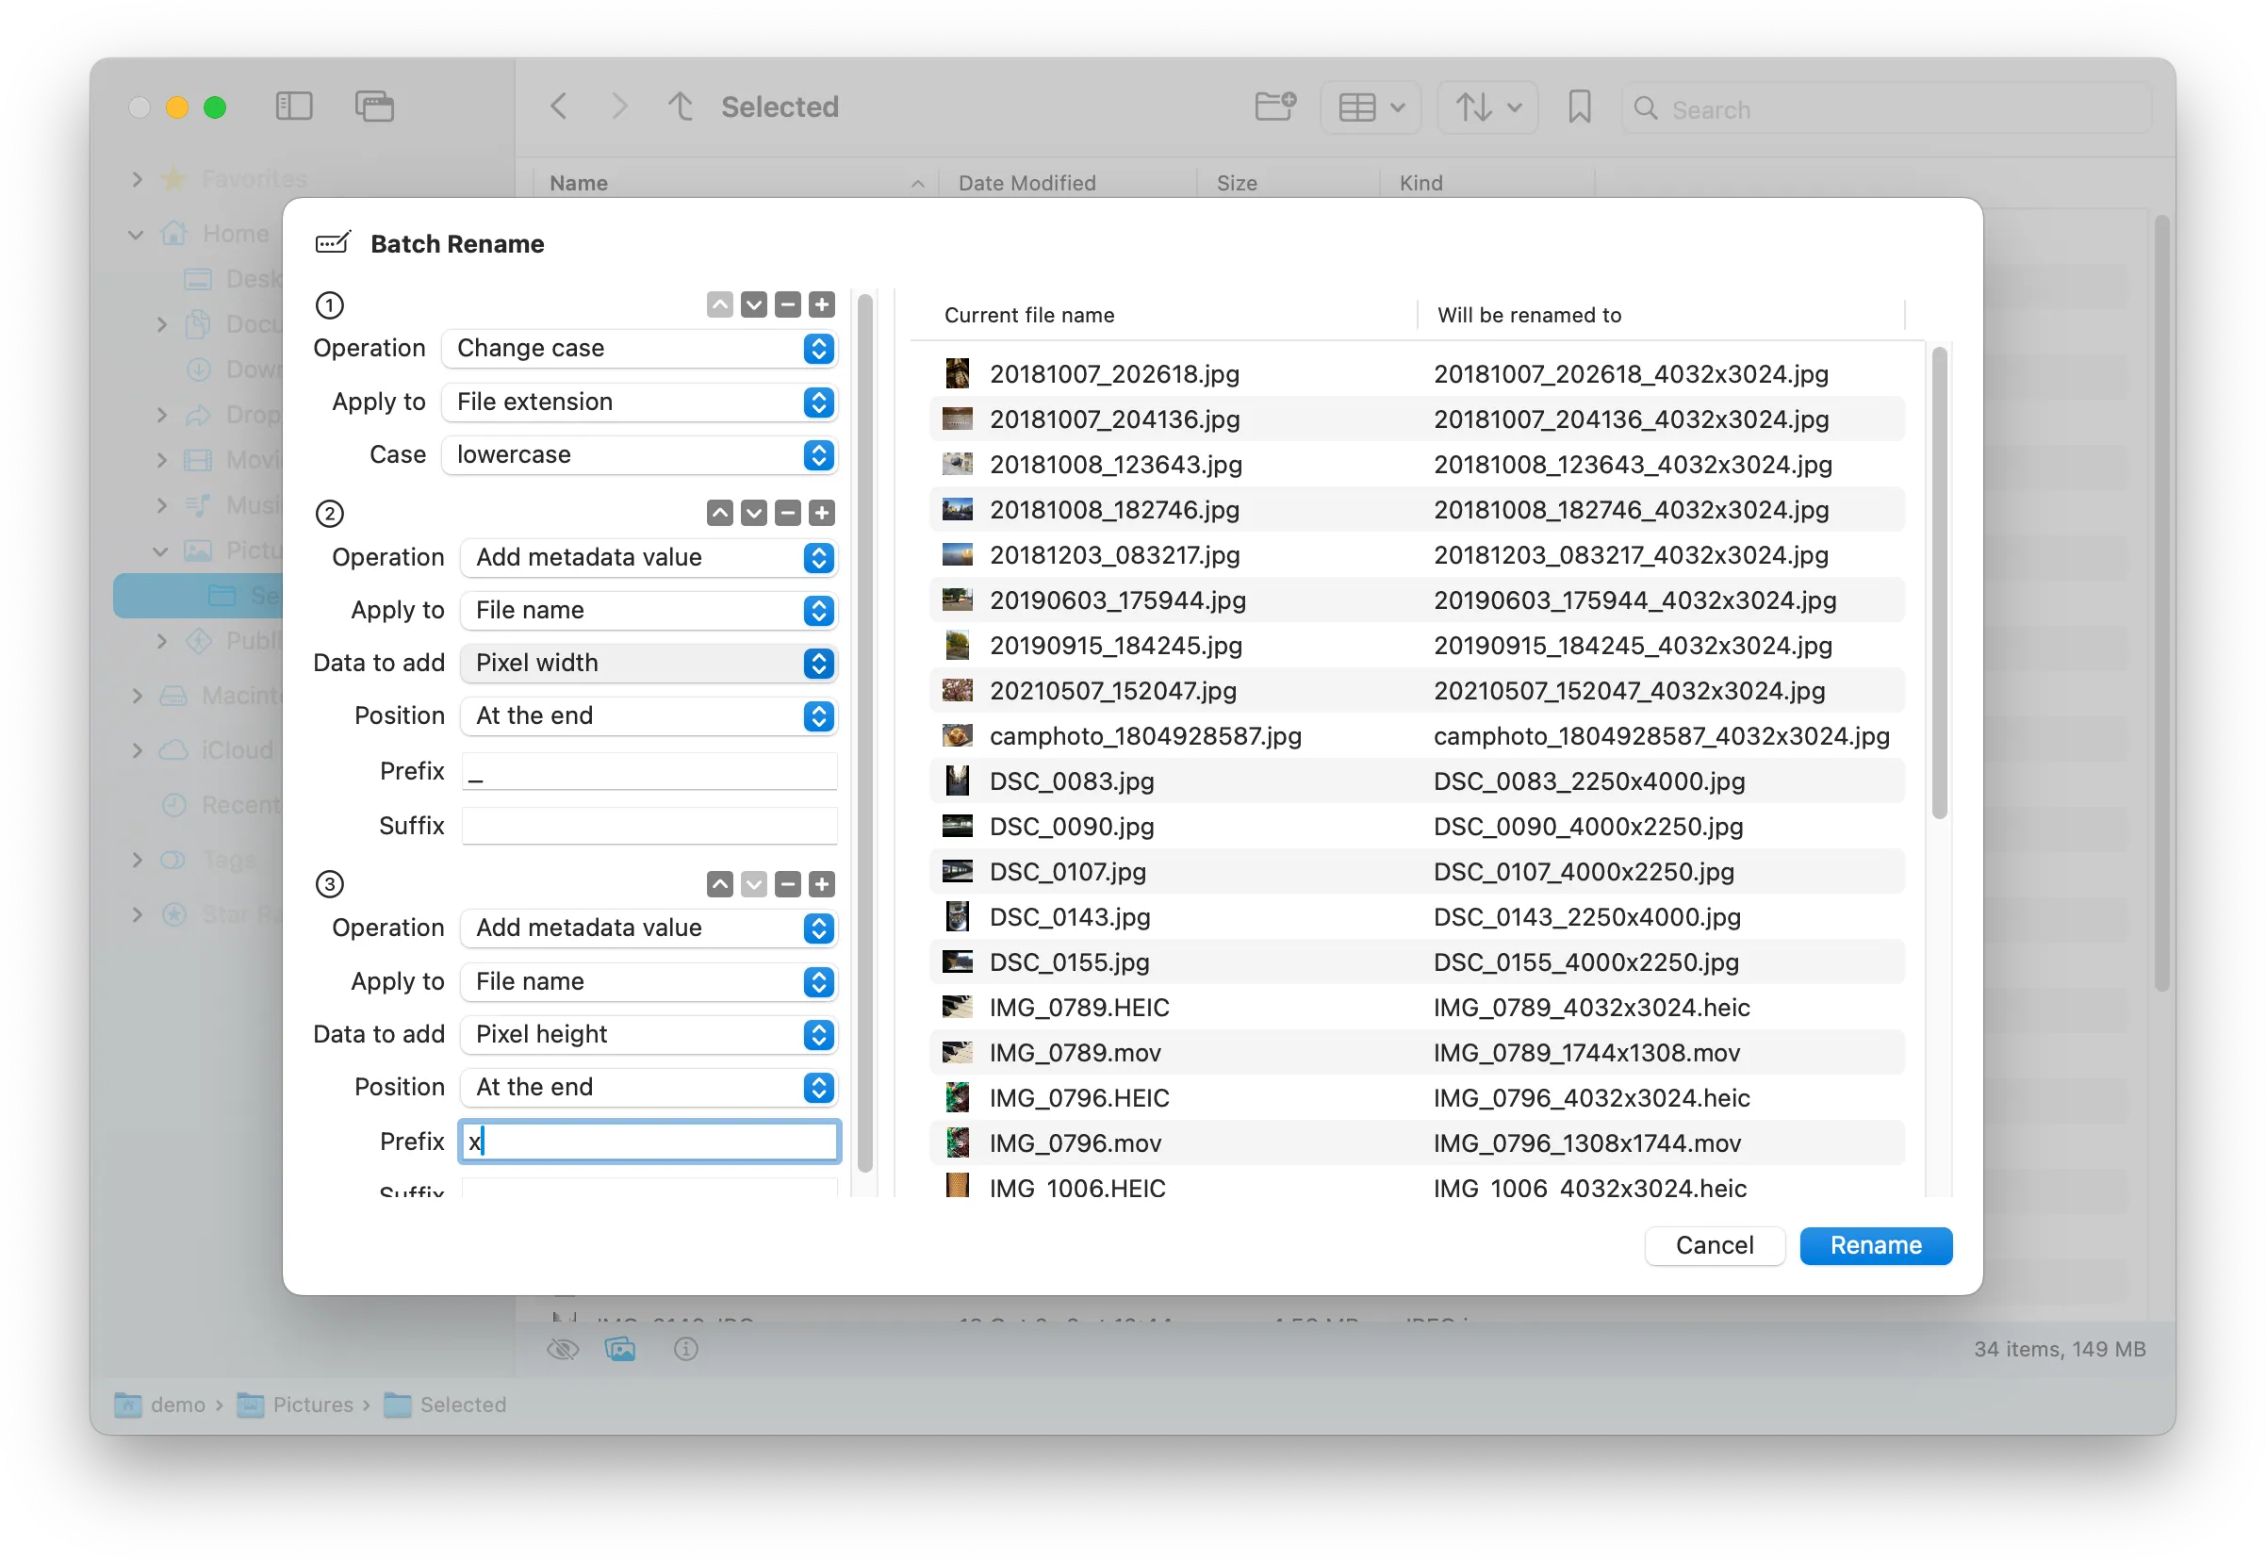Click the step 2 Suffix input field
Viewport: 2266px width, 1561px height.
[x=649, y=826]
